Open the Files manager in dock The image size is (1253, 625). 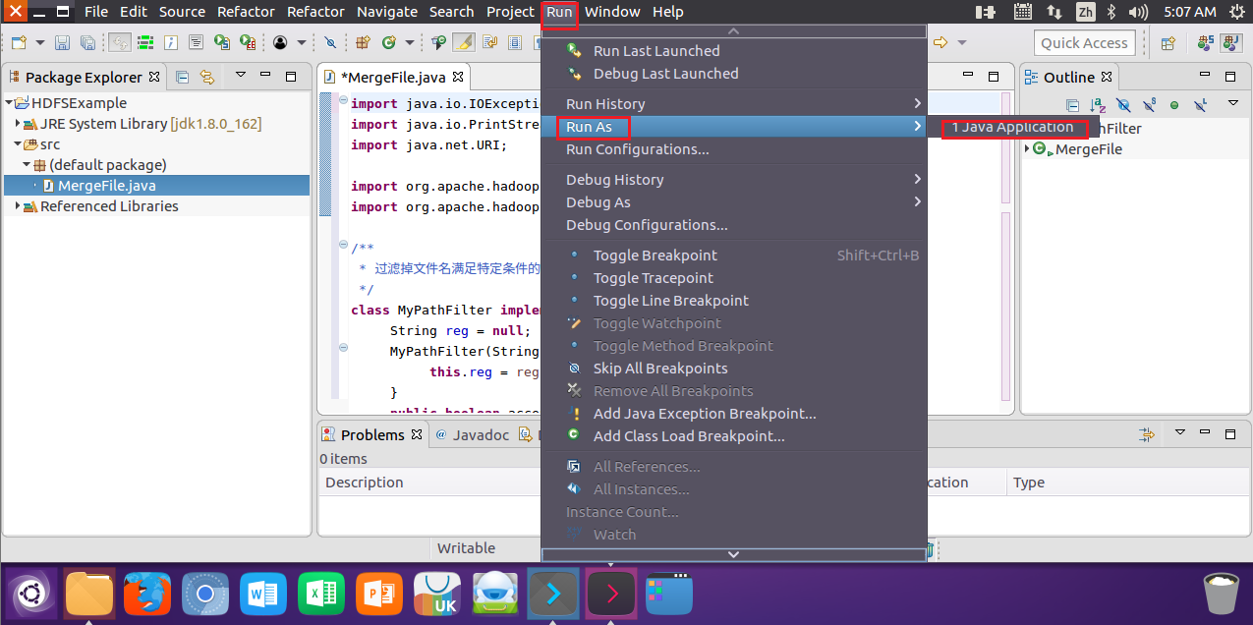pyautogui.click(x=89, y=594)
